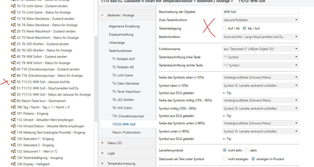Screen dimensions: 314x167
Task: Click the icon beside object 60: Patsch-Taste kurz
Action: point(13,101)
